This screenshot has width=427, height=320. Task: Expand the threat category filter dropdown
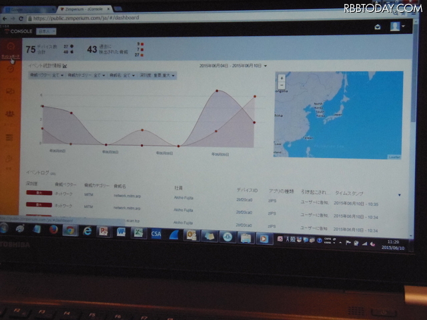pyautogui.click(x=86, y=75)
